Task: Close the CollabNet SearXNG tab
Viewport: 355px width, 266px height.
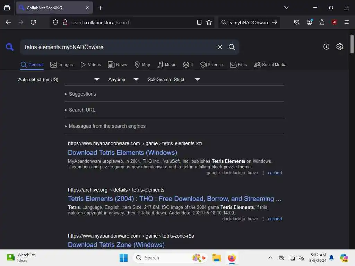Action: 87,8
